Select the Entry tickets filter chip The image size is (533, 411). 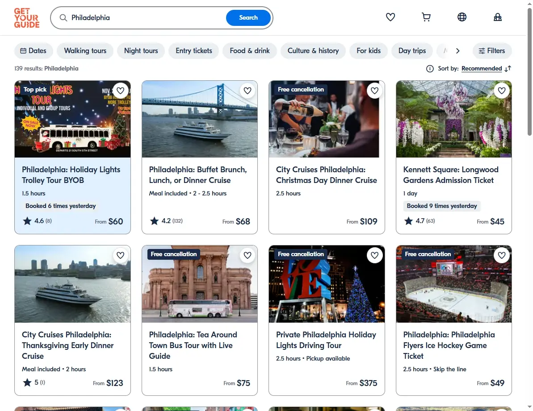click(194, 51)
